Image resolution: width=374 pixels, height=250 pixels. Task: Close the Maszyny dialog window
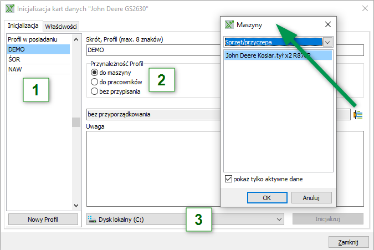pyautogui.click(x=328, y=24)
